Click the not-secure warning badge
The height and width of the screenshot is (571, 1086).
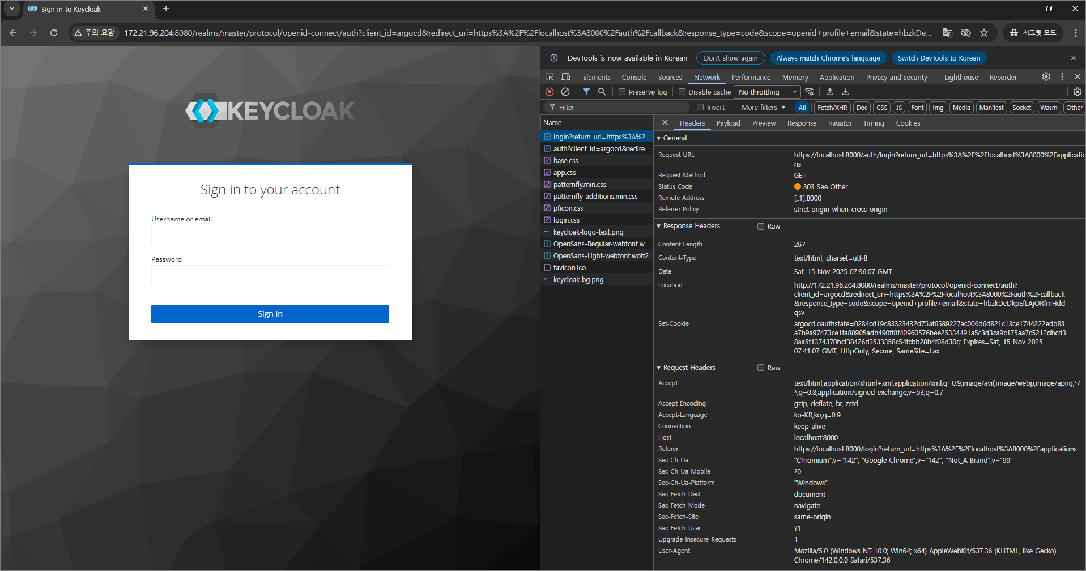tap(95, 33)
